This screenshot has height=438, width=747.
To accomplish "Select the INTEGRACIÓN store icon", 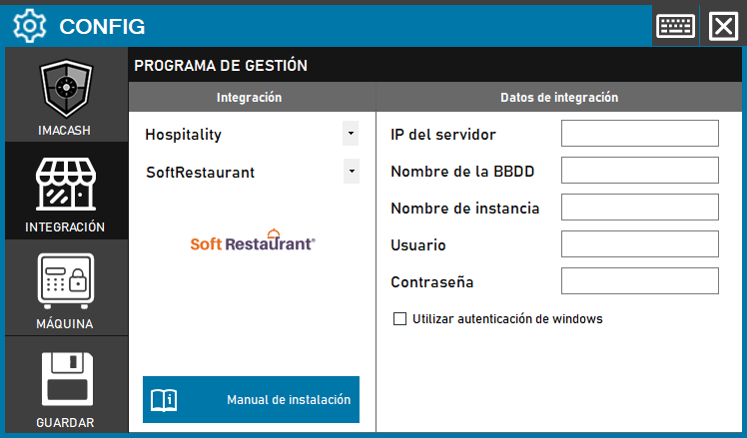I will click(65, 186).
